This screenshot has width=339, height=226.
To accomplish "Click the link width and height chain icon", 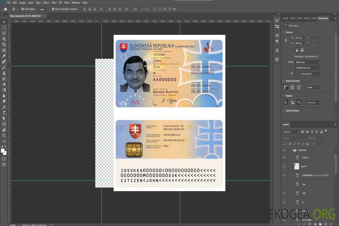I will [286, 40].
